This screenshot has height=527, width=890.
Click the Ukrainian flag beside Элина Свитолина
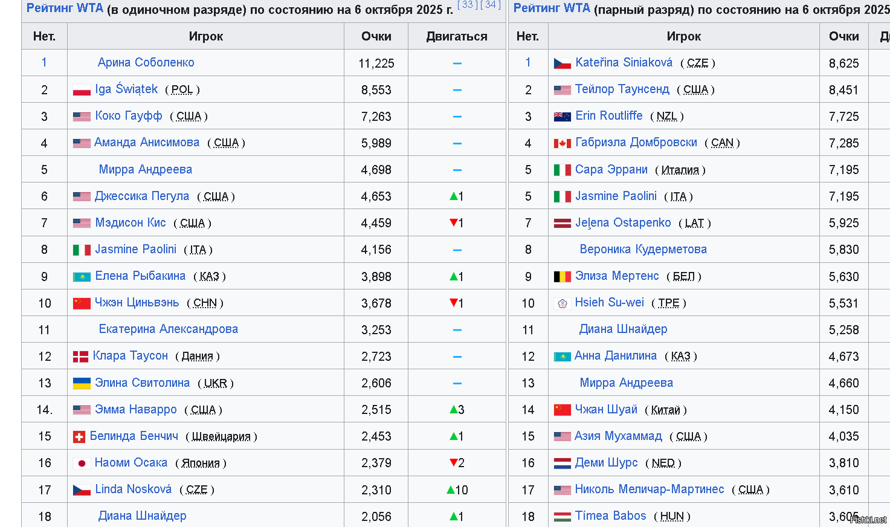tap(82, 383)
